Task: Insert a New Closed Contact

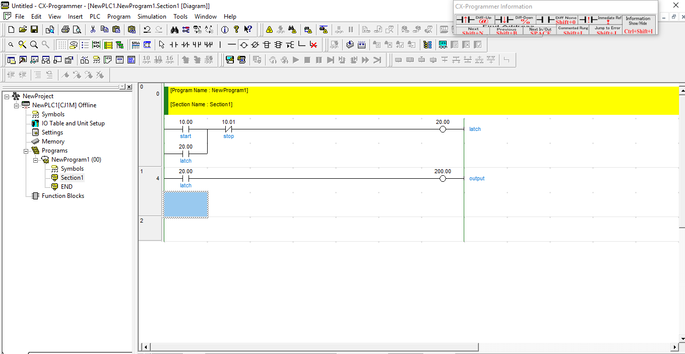Action: [185, 44]
